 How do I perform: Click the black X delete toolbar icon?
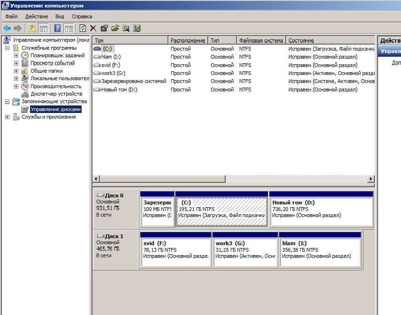pos(93,28)
